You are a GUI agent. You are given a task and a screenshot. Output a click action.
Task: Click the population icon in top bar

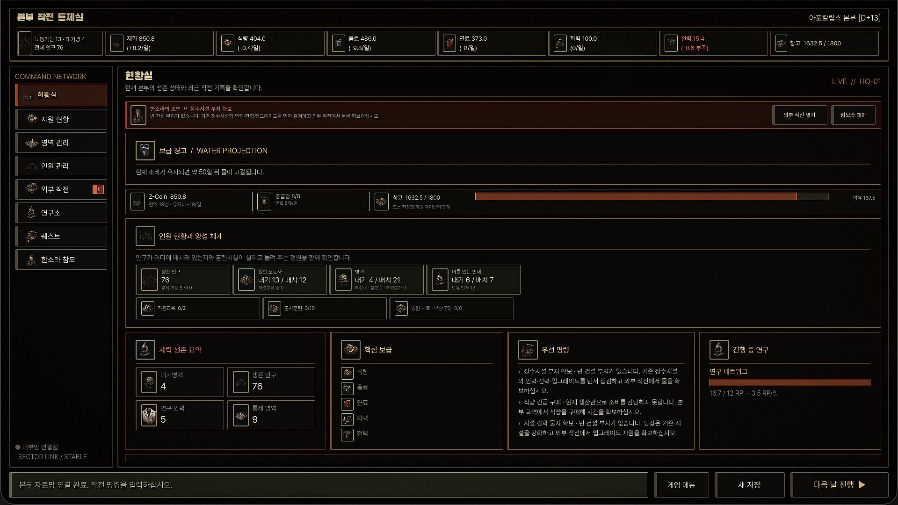[x=24, y=43]
